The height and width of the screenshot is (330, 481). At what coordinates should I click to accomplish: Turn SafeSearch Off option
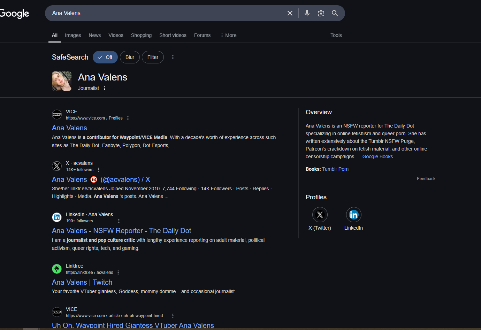105,57
